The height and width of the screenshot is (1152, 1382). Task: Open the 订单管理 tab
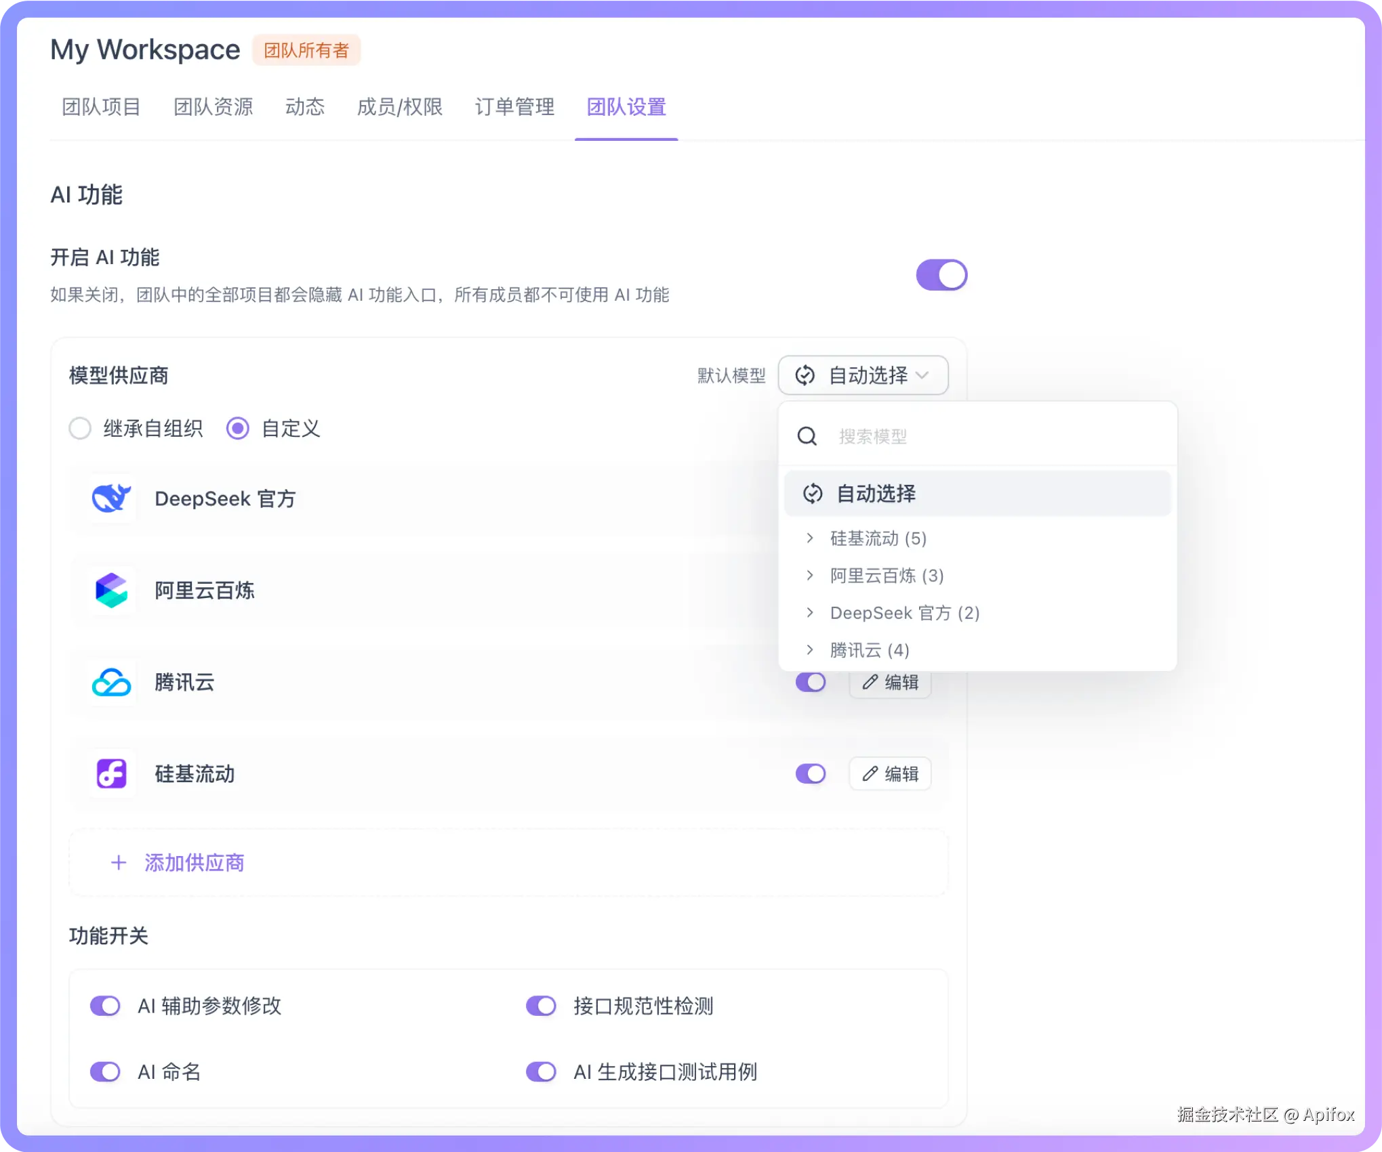514,107
